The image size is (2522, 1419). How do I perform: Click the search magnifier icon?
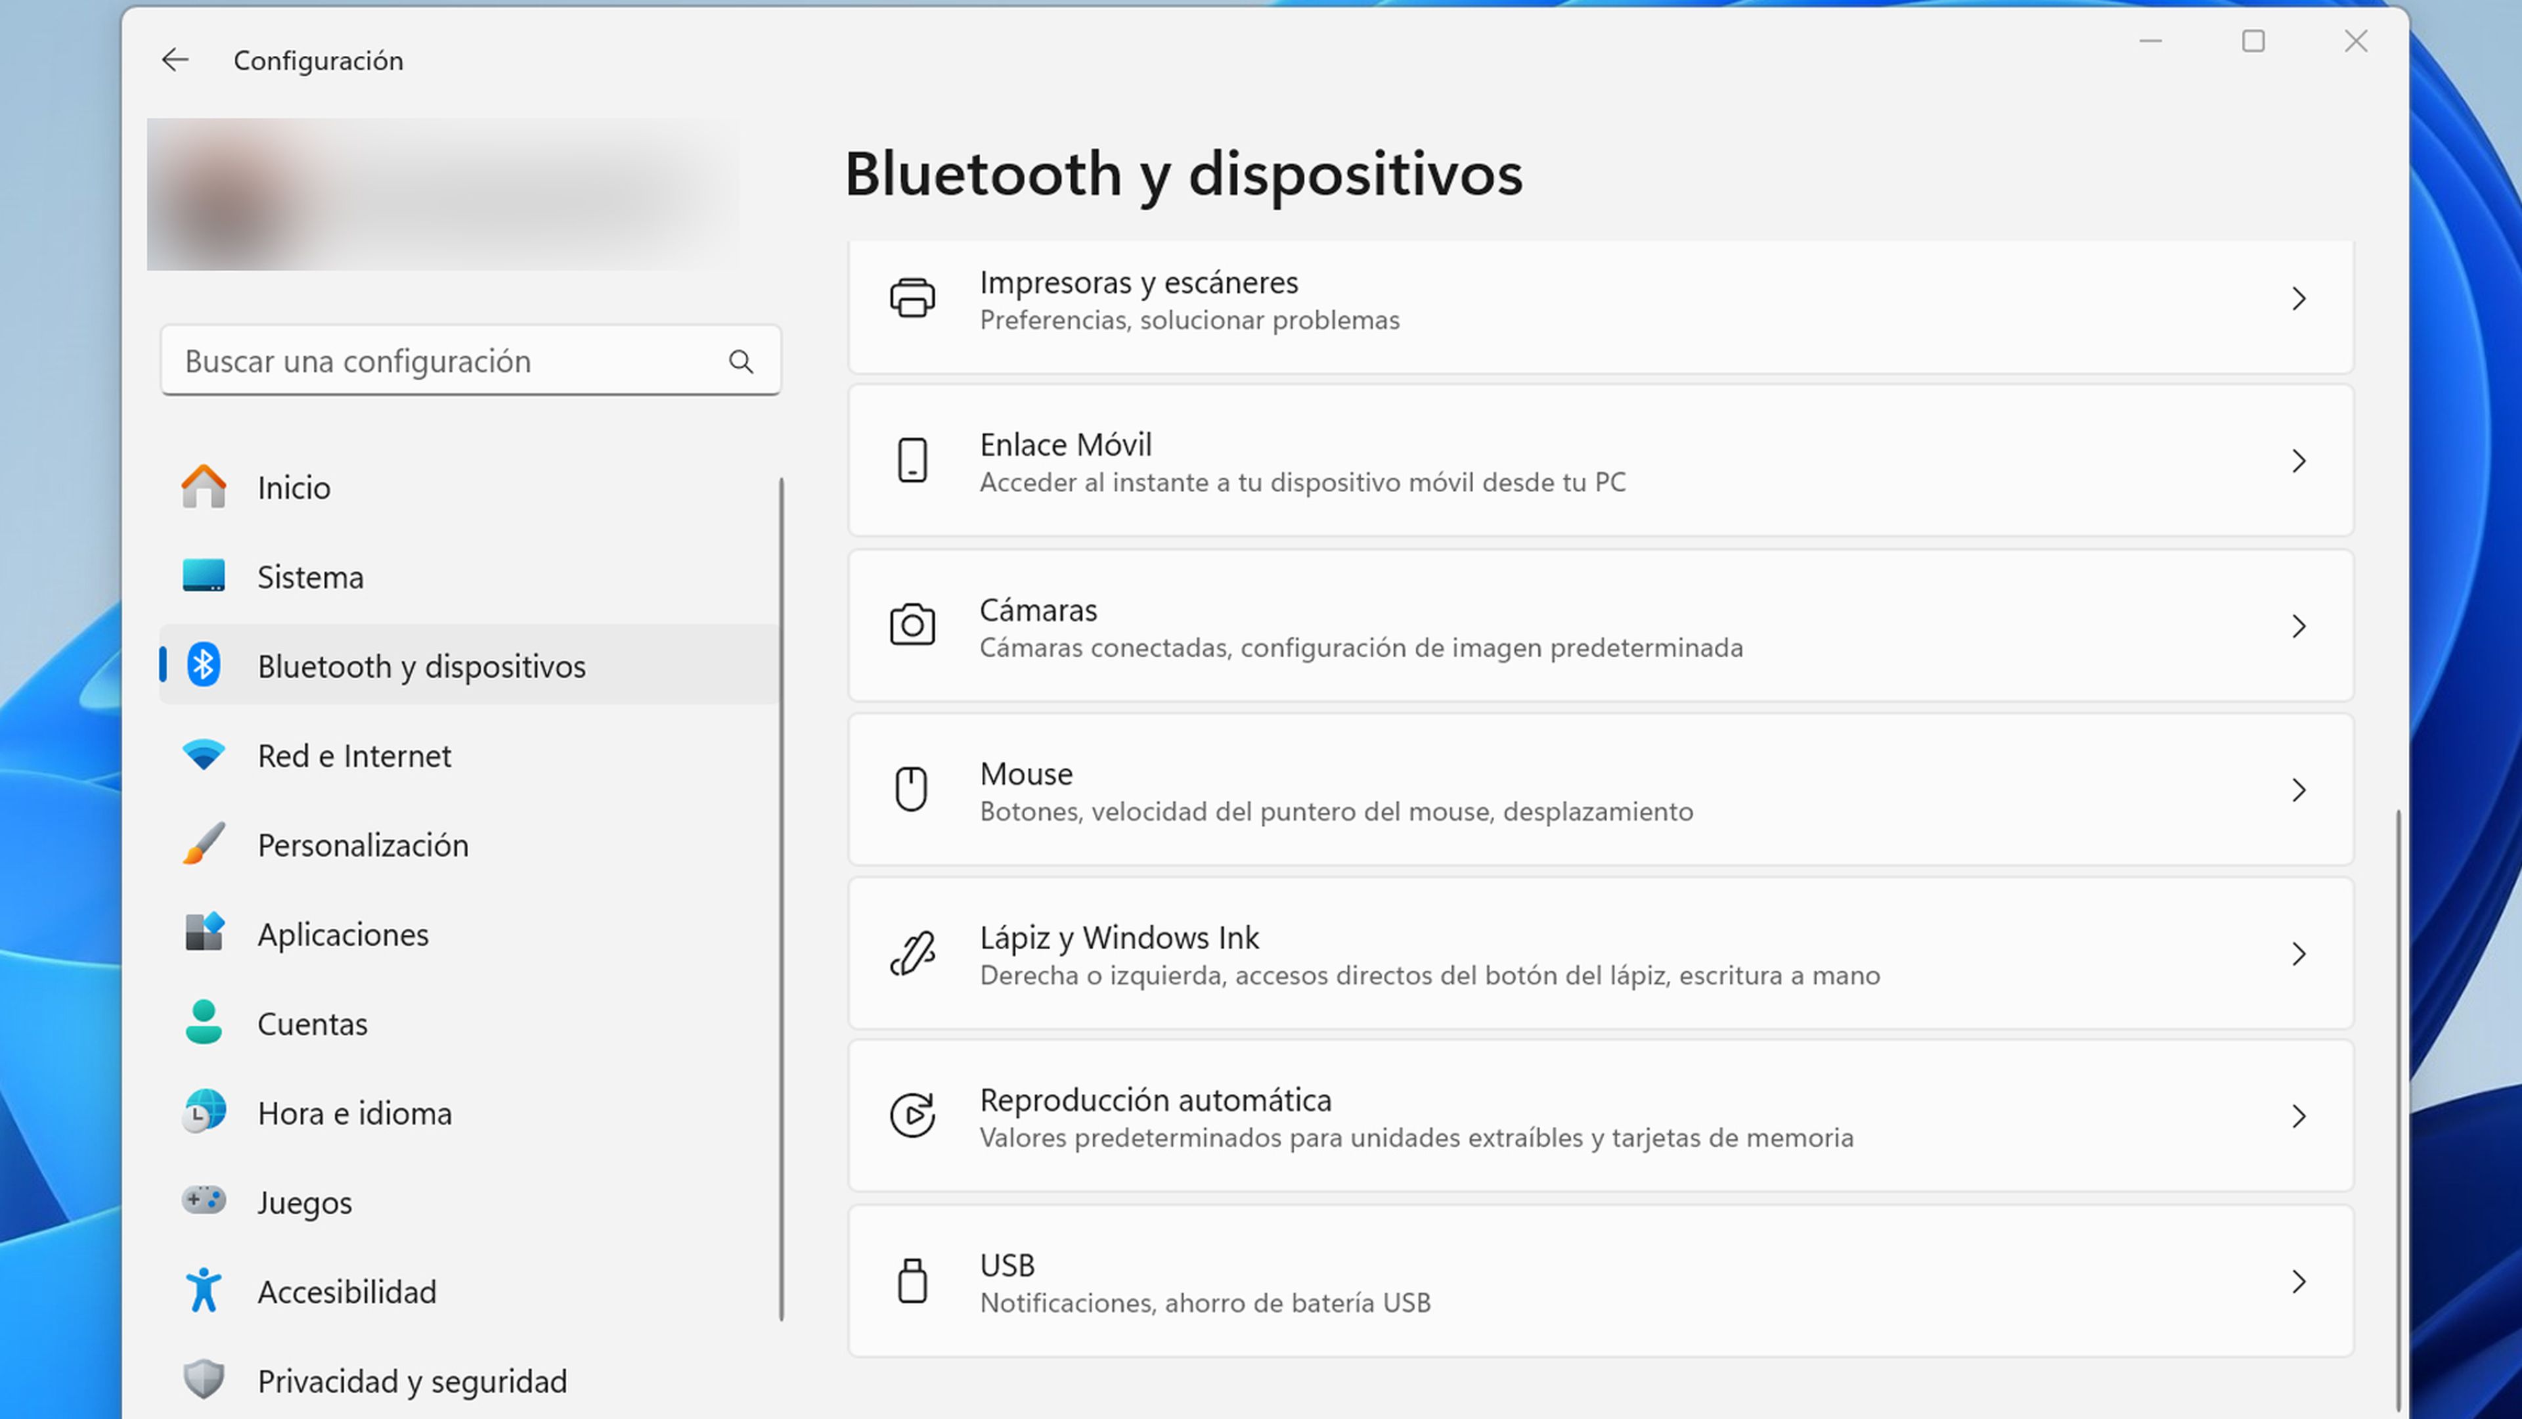[x=741, y=361]
